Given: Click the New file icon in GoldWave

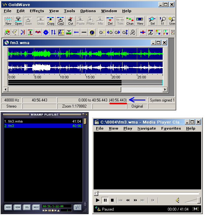Looking at the screenshot, I should (8, 21).
